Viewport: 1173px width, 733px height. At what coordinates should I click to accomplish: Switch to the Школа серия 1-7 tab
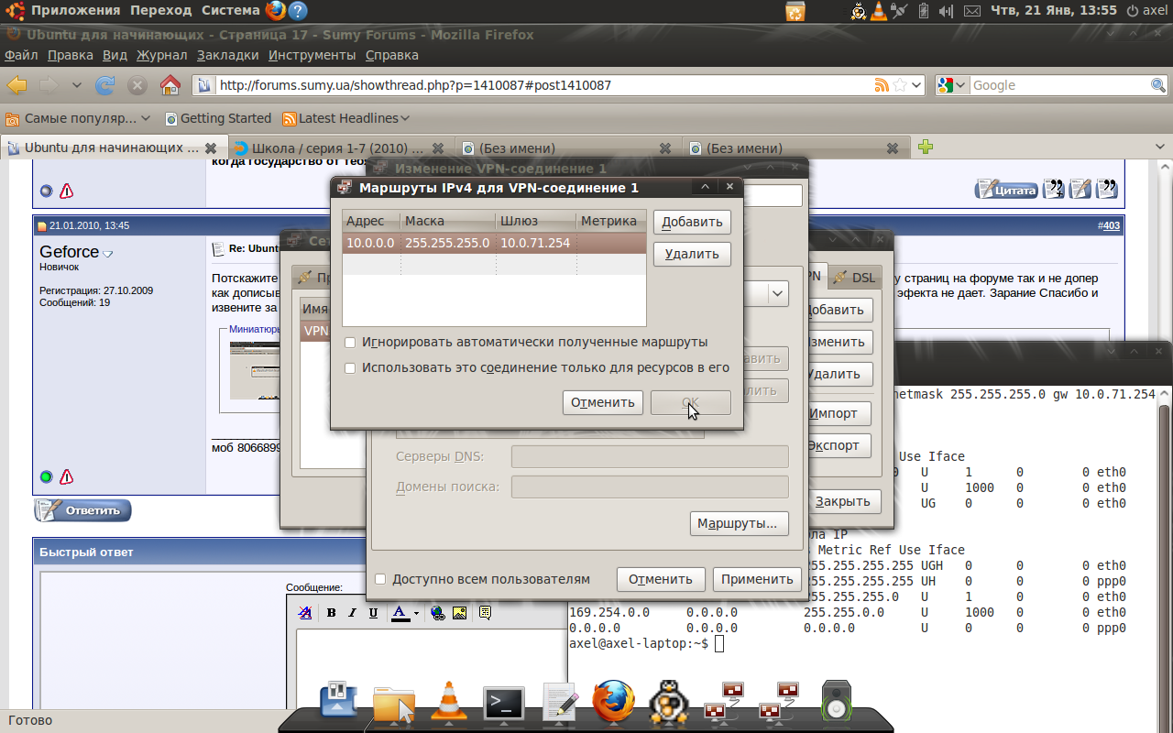tap(336, 148)
